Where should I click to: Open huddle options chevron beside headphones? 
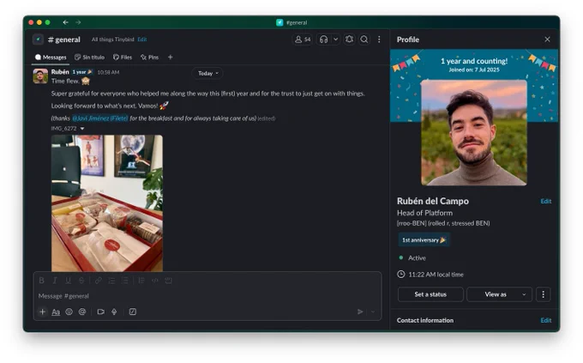click(335, 39)
